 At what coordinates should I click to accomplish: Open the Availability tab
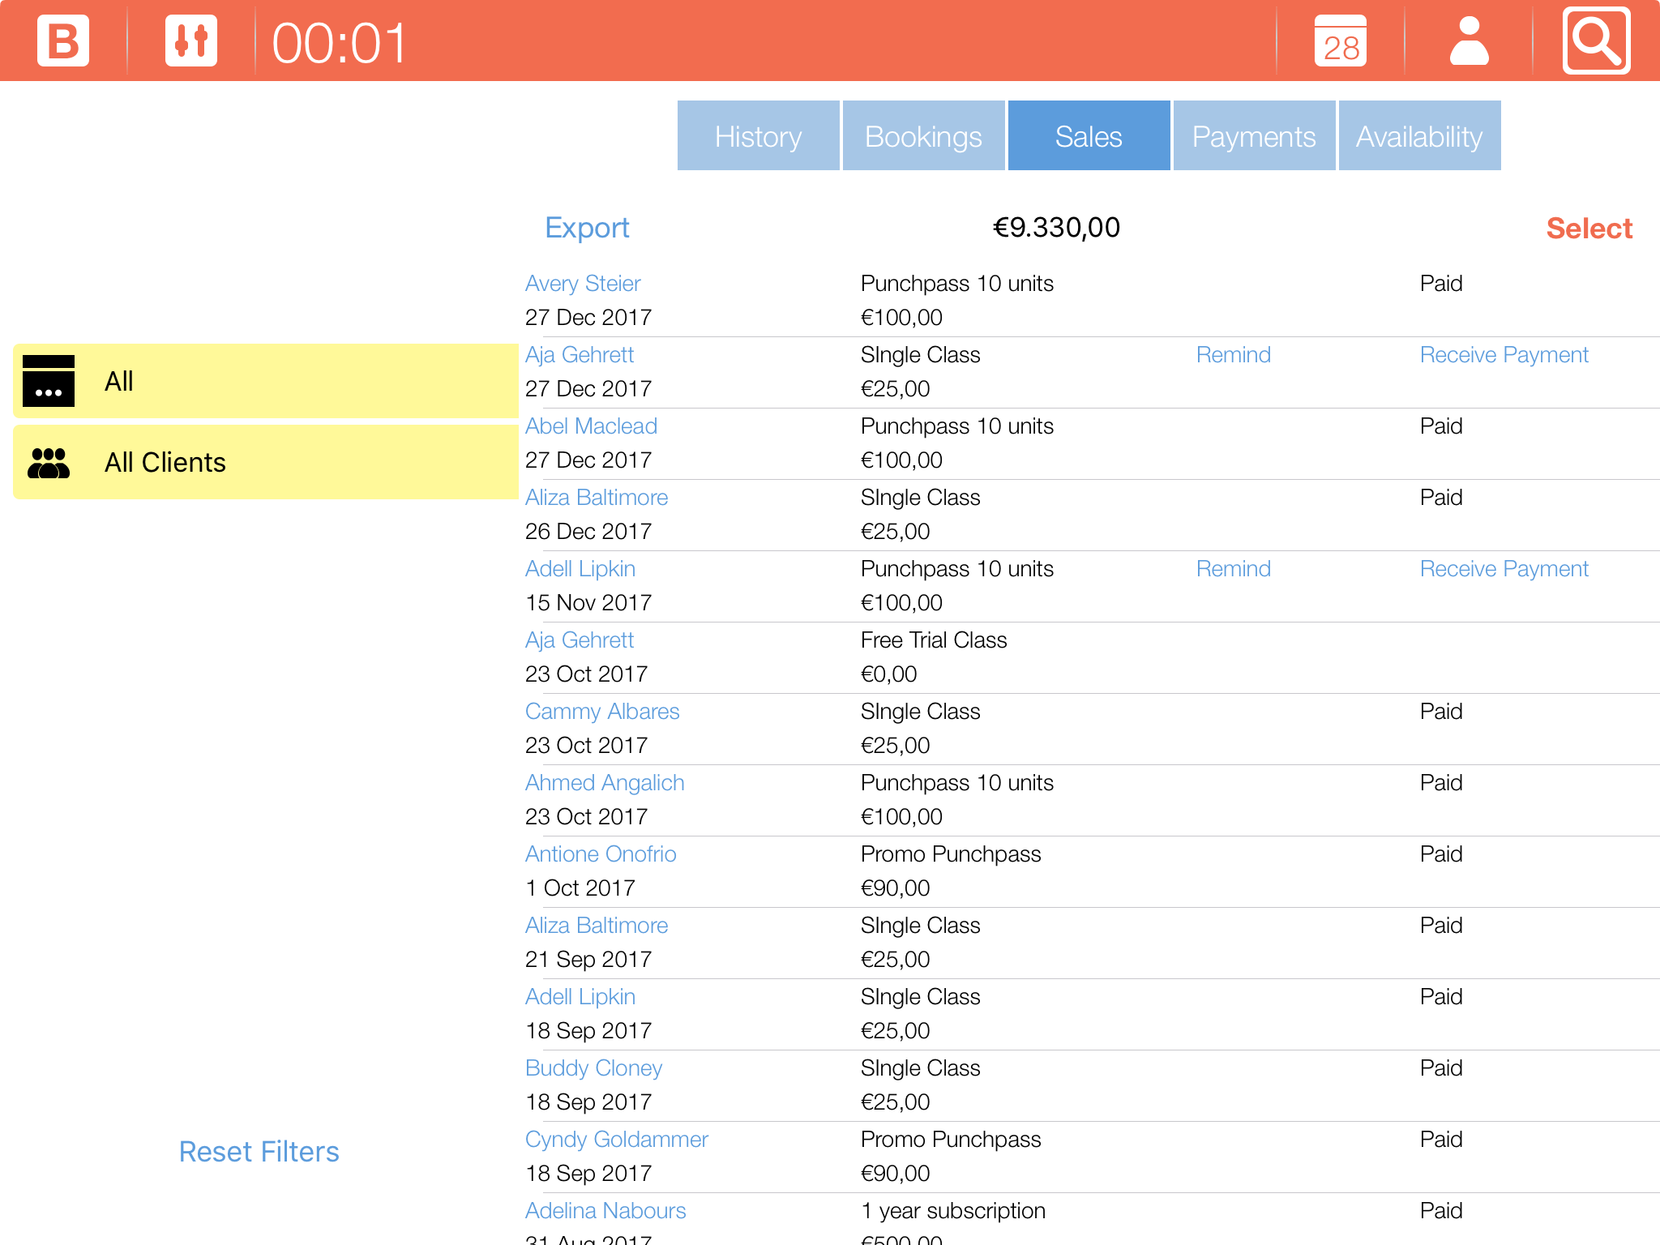[x=1419, y=136]
